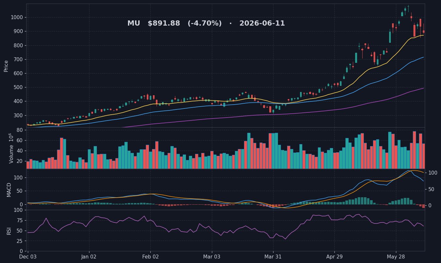
Task: Click the final volume bar
Action: (x=424, y=156)
